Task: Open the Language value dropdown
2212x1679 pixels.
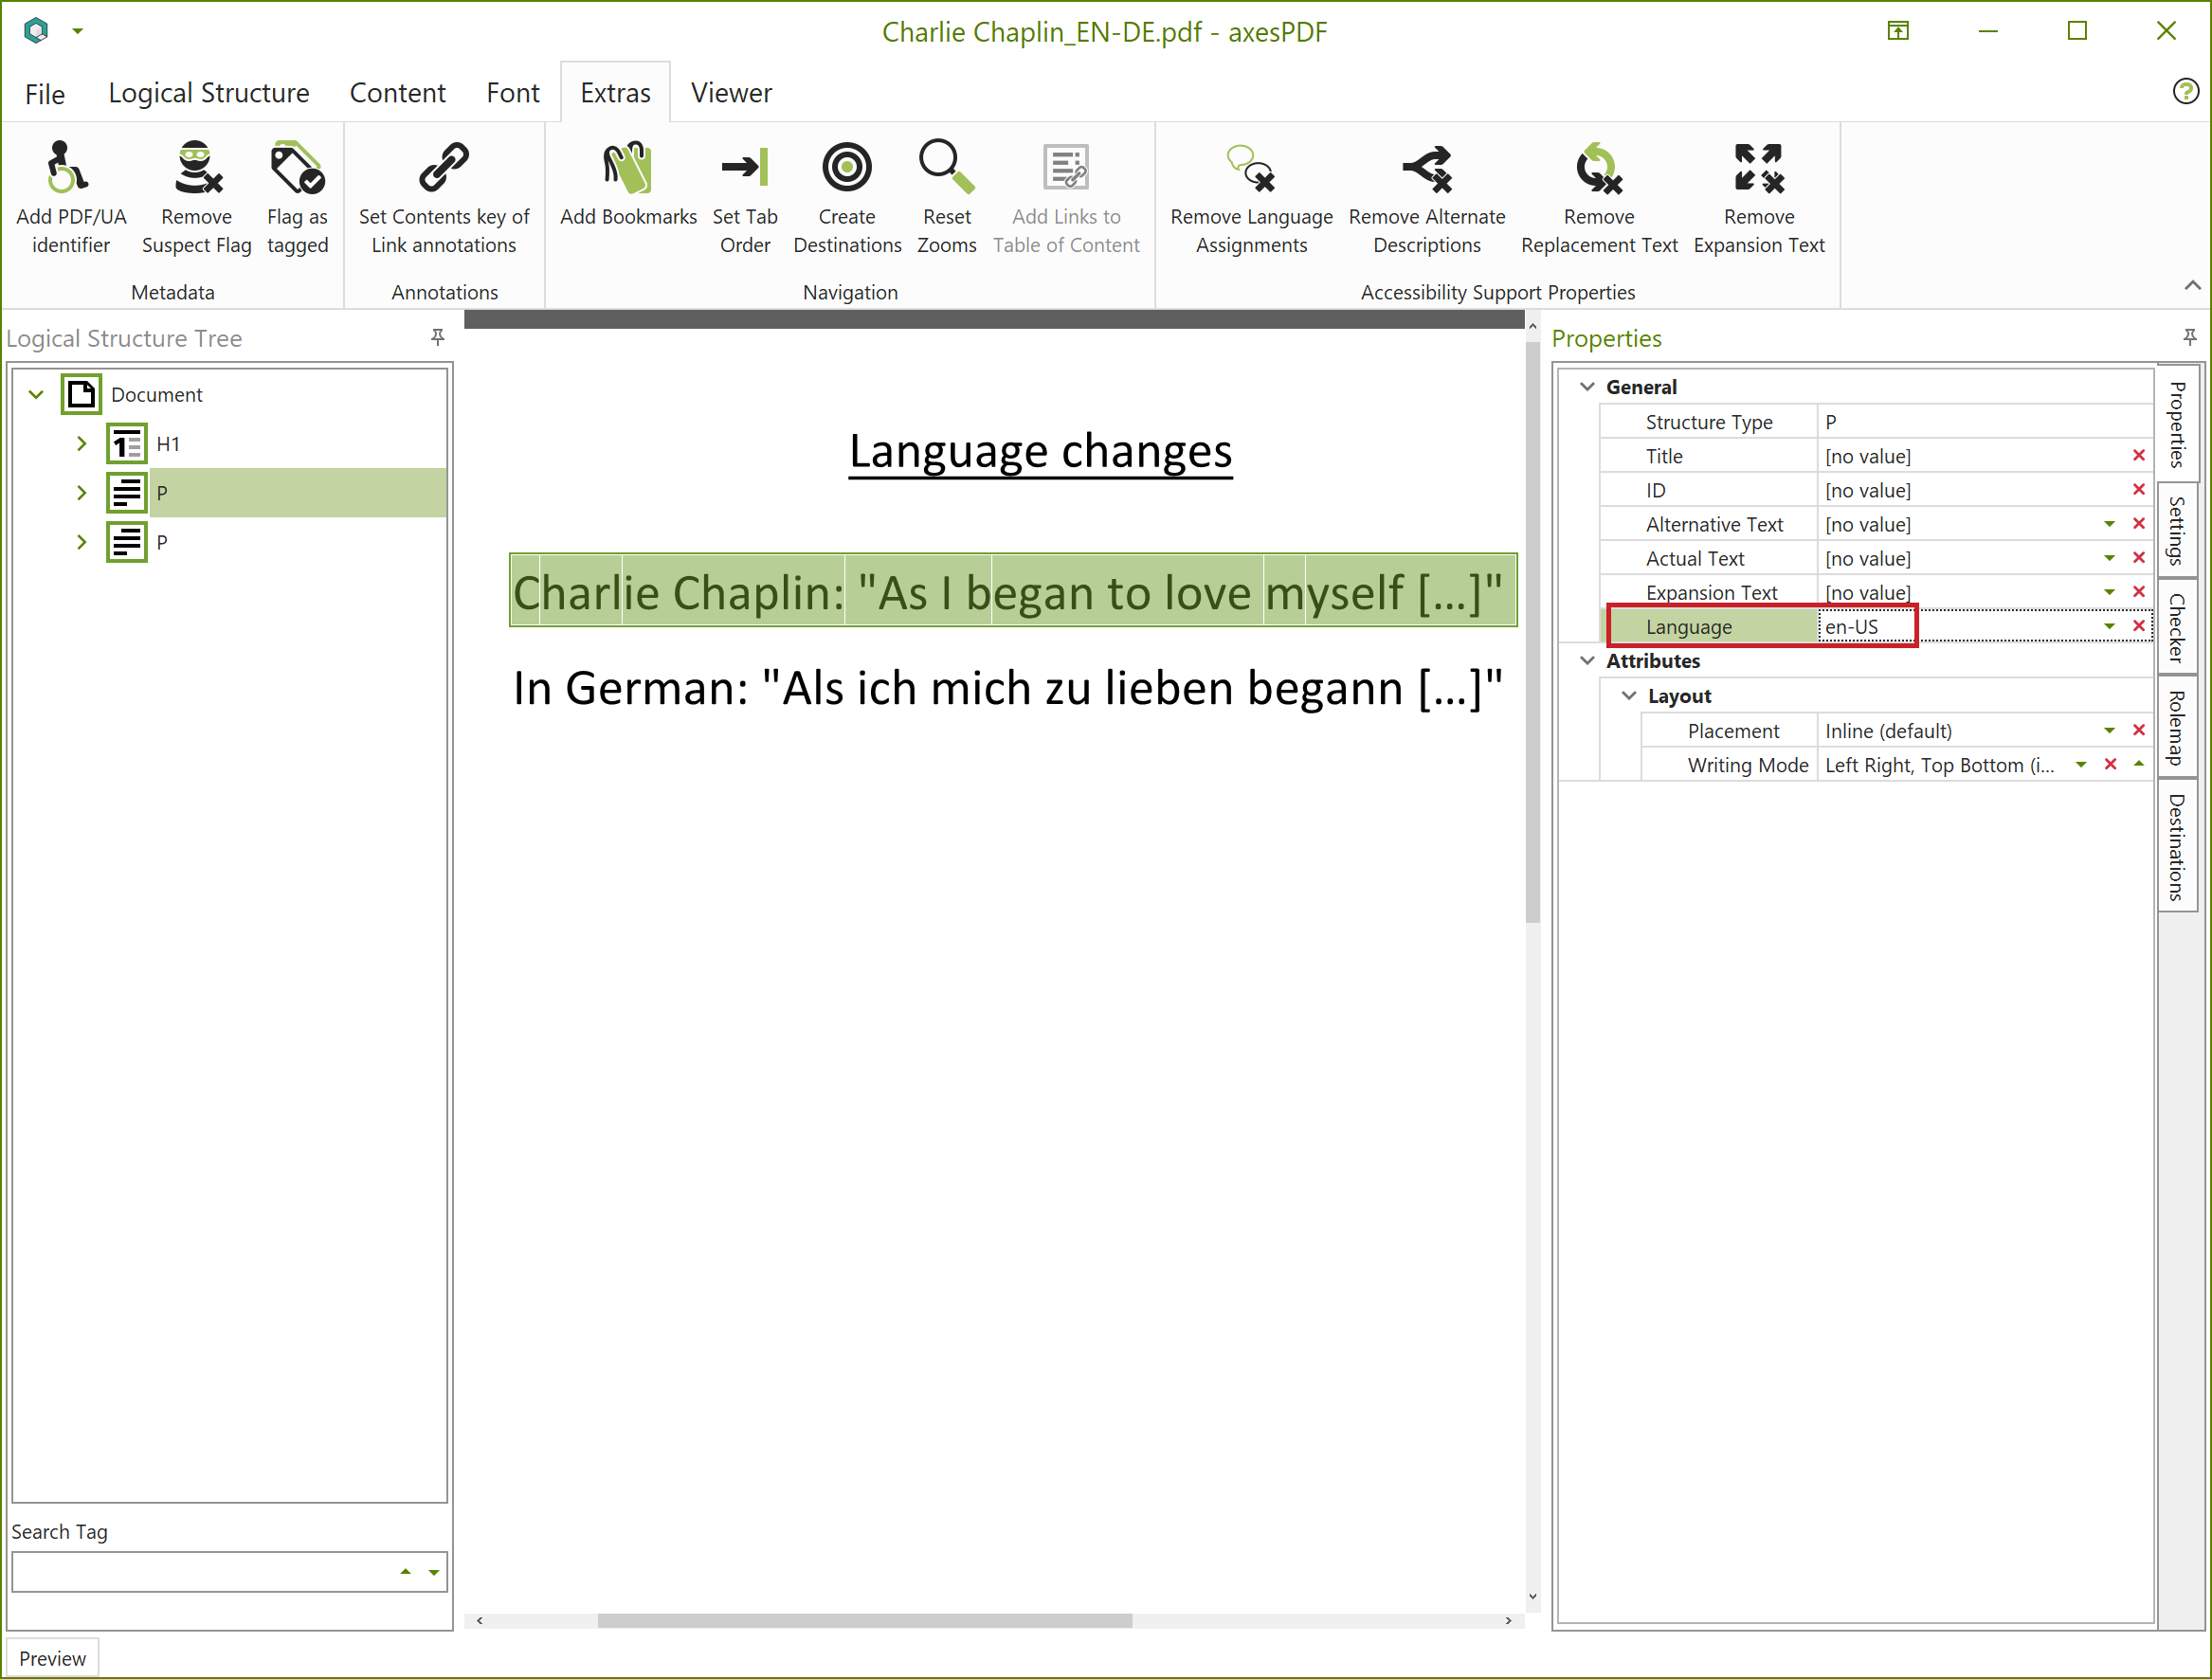Action: [x=2109, y=626]
